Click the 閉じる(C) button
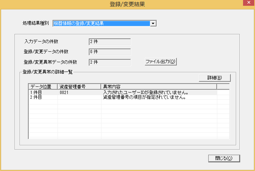Image resolution: width=255 pixels, height=171 pixels. tap(224, 158)
